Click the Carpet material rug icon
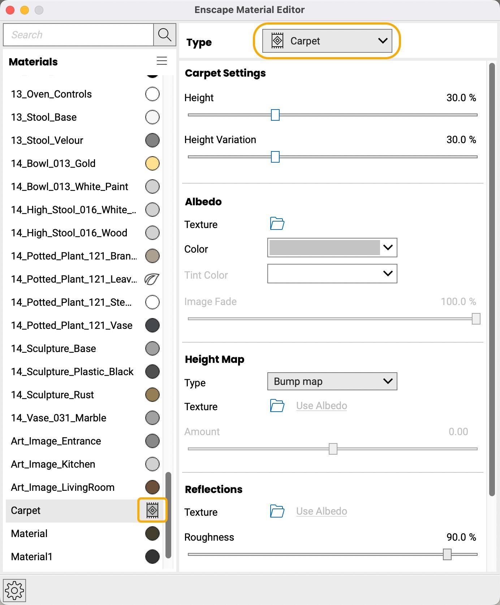The height and width of the screenshot is (605, 500). coord(152,510)
